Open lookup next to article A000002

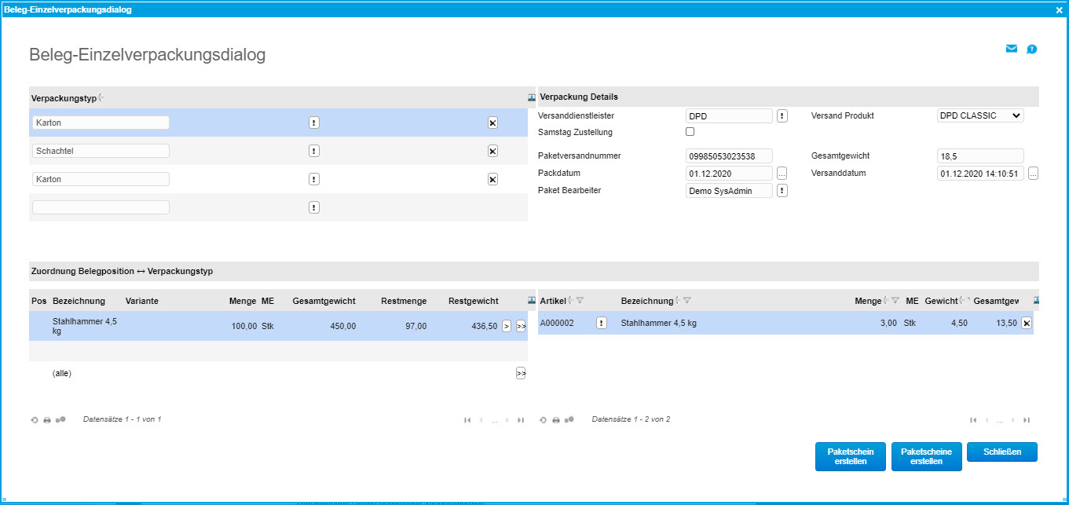(x=601, y=322)
